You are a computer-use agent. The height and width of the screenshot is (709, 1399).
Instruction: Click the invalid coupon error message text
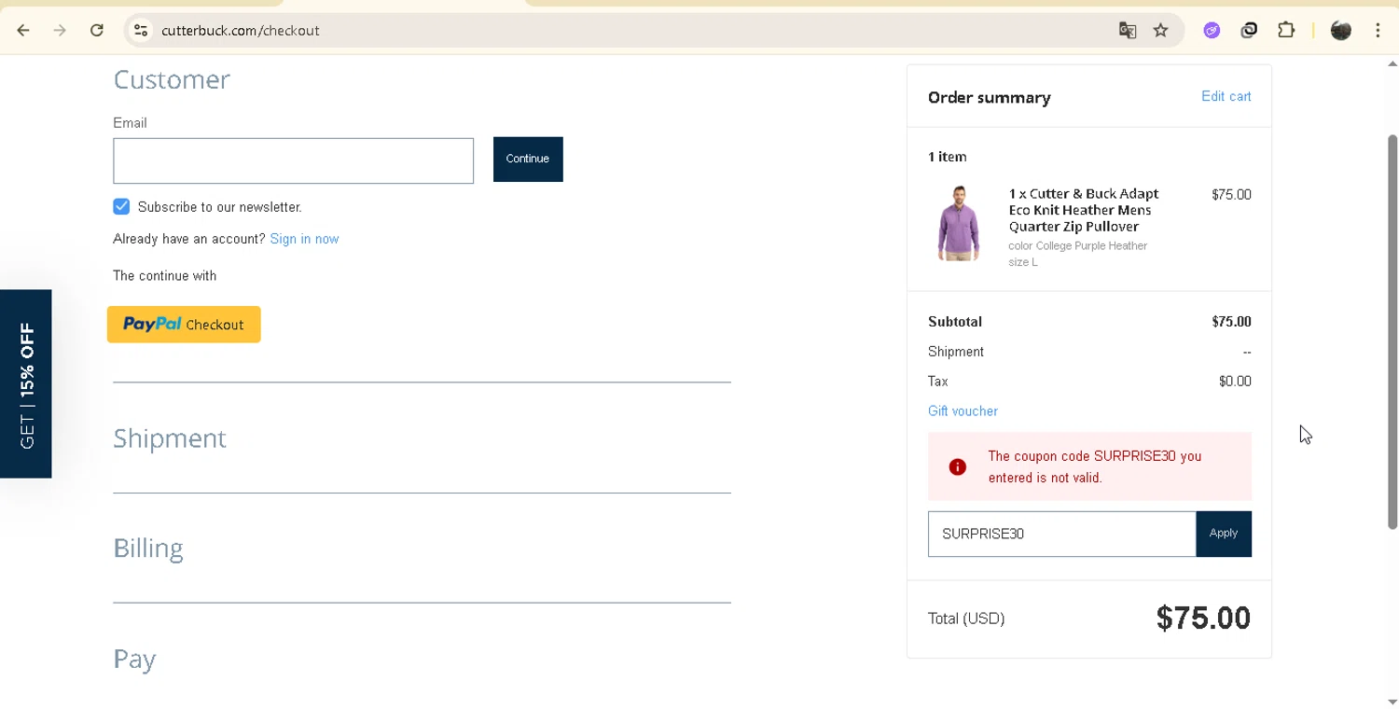tap(1095, 466)
